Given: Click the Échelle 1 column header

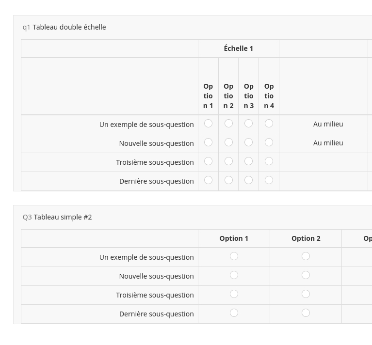Looking at the screenshot, I should [238, 48].
